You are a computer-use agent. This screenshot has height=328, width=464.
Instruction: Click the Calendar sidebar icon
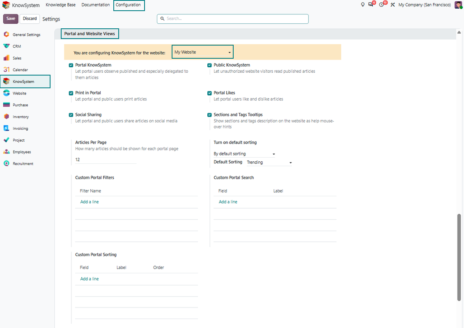click(7, 69)
